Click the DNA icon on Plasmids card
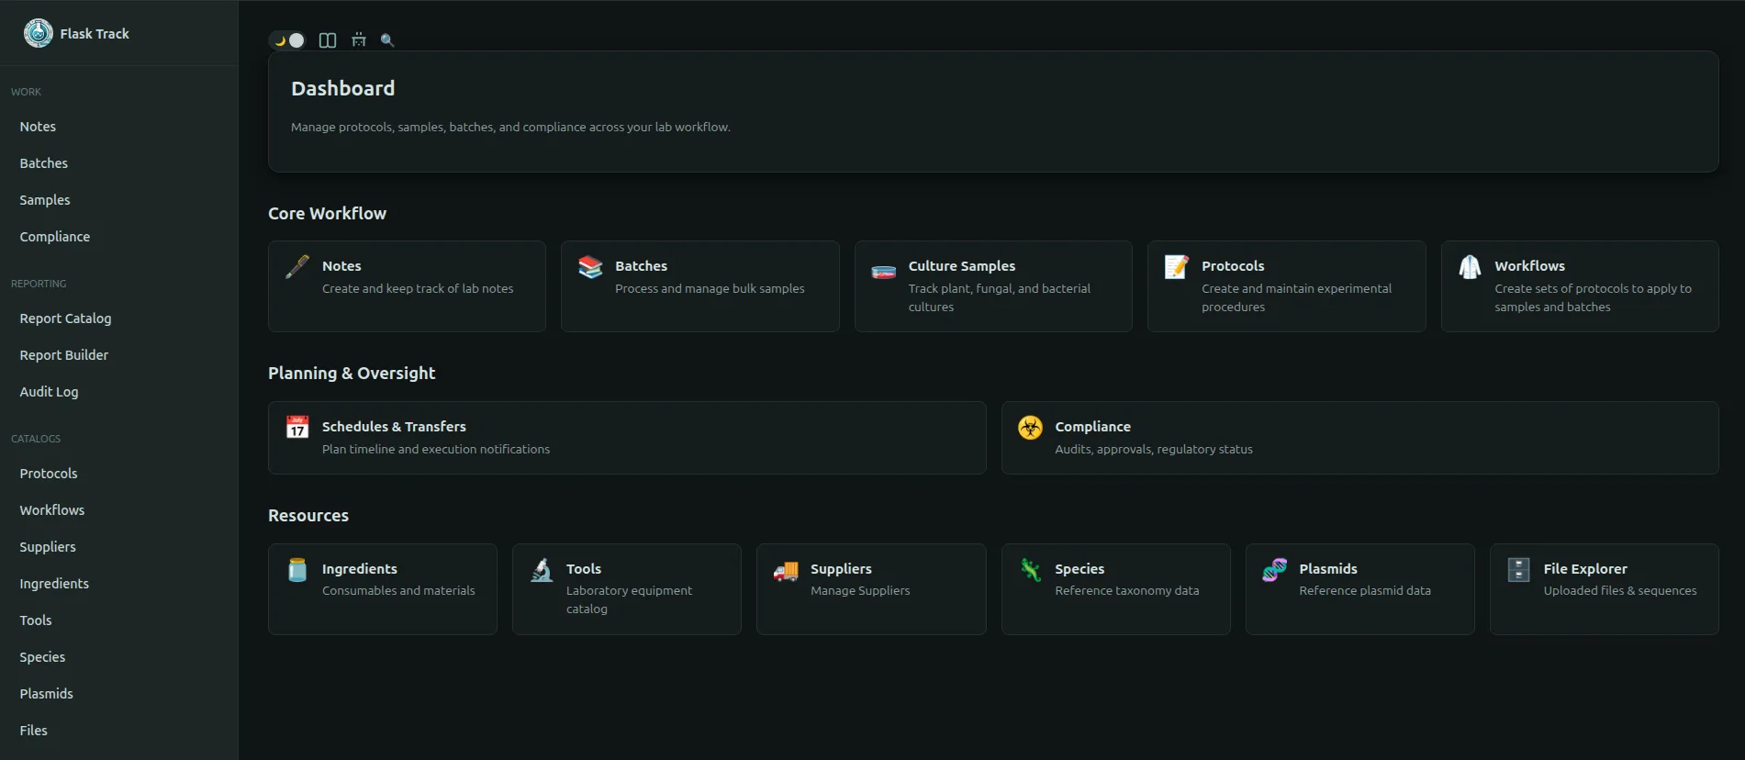This screenshot has height=760, width=1745. click(1275, 570)
